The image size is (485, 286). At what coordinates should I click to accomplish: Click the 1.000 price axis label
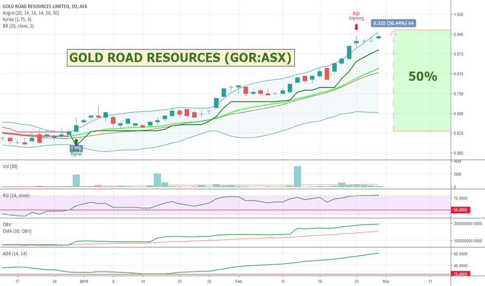(x=458, y=15)
